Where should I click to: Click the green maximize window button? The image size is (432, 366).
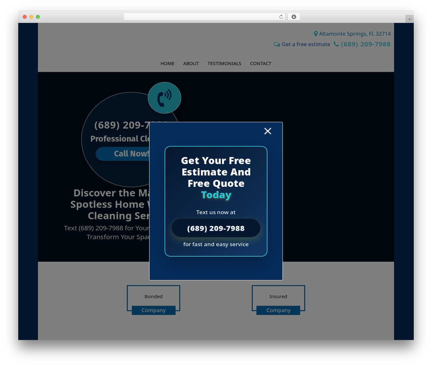pos(38,17)
